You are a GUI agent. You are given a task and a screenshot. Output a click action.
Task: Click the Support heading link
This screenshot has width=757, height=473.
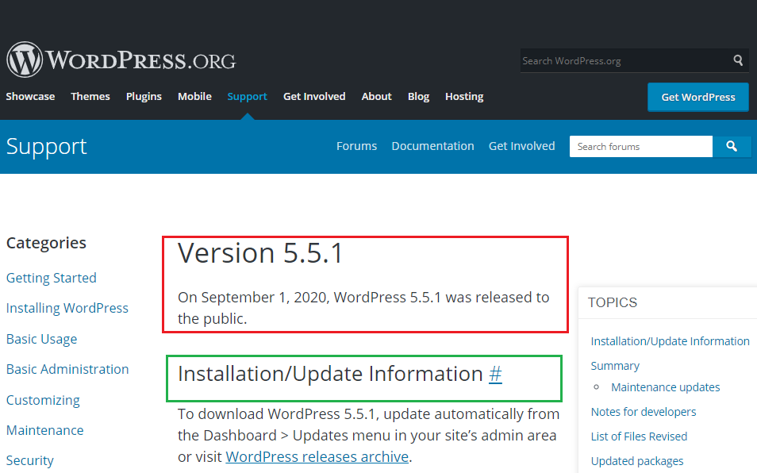pyautogui.click(x=46, y=146)
